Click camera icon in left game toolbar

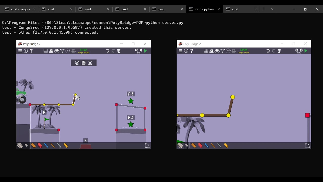point(74,51)
